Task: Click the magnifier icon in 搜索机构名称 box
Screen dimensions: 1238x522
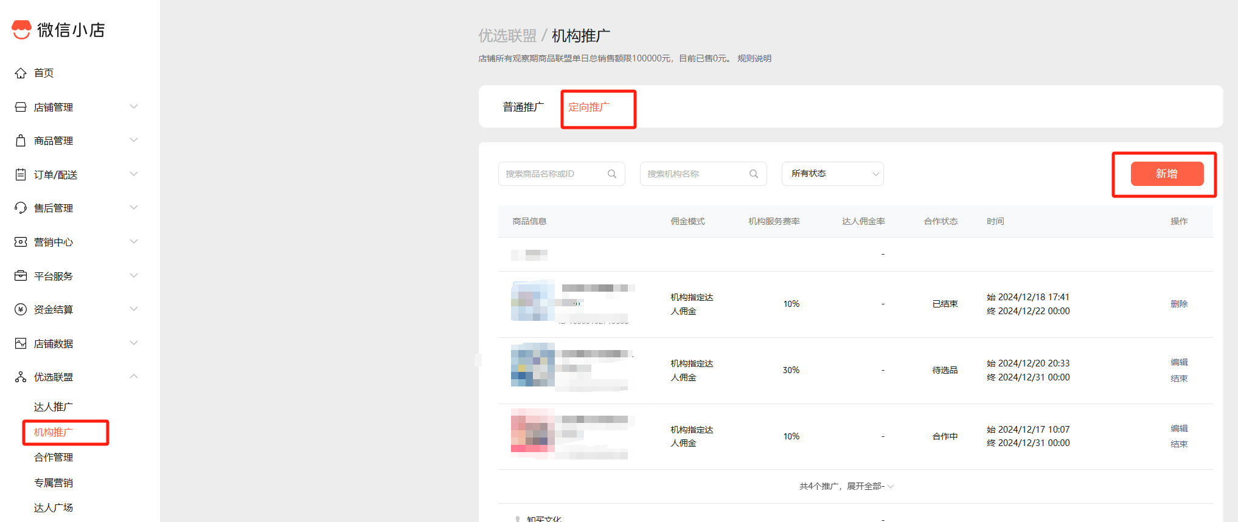Action: coord(754,174)
